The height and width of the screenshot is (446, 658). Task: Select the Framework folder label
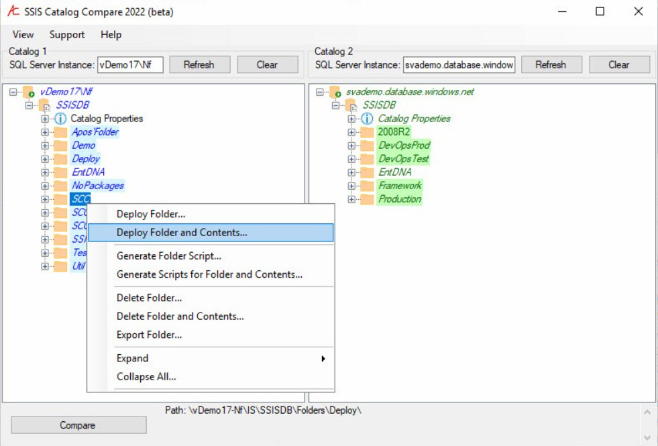click(x=400, y=186)
